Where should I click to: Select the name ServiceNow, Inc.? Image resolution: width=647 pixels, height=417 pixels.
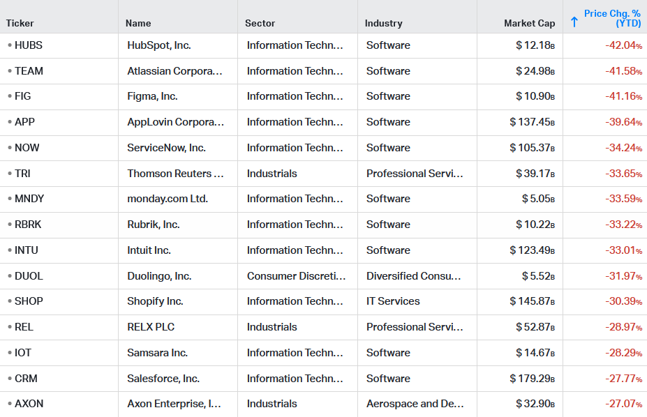click(166, 148)
